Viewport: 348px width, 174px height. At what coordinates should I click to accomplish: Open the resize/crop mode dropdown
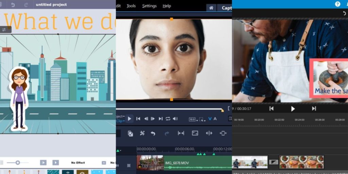pyautogui.click(x=202, y=119)
